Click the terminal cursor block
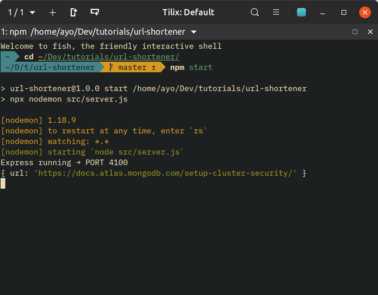Screen dimensions: 378x295 point(3,183)
